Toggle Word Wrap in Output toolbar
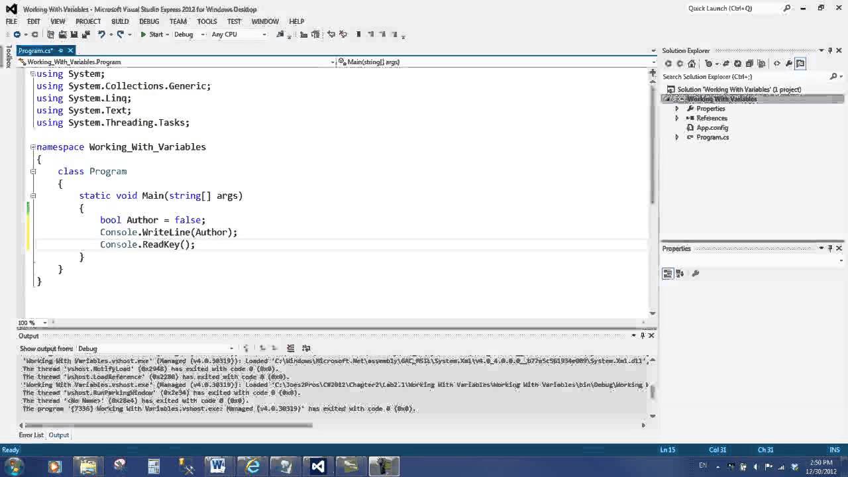The width and height of the screenshot is (848, 477). [306, 348]
